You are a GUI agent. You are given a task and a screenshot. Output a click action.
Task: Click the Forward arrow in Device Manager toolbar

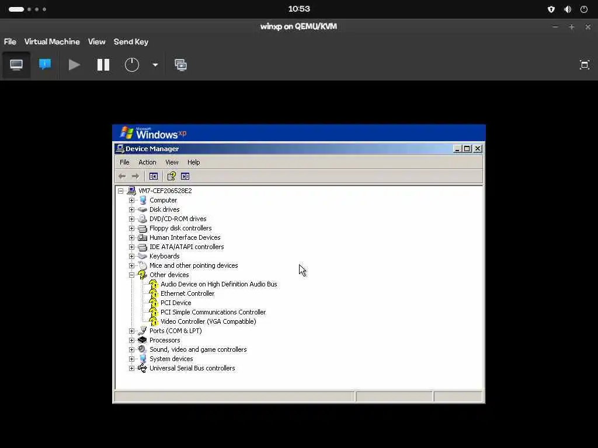pyautogui.click(x=135, y=176)
